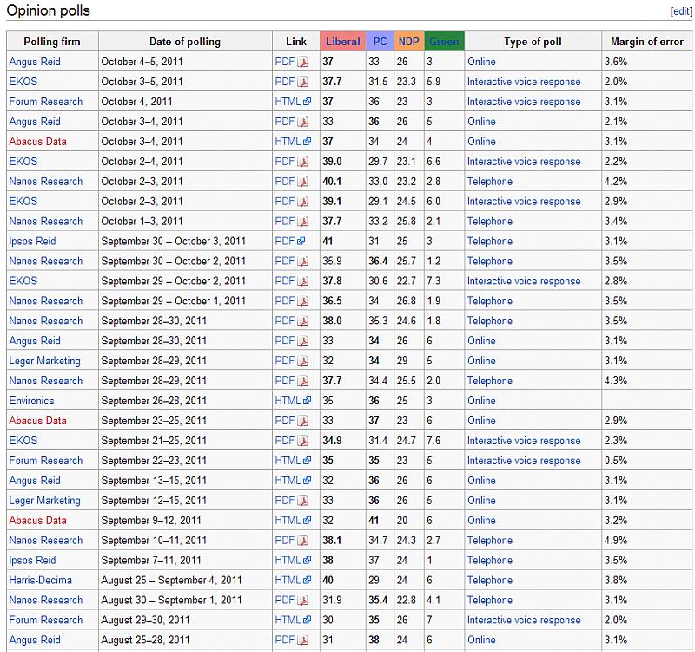Click Interactive voice response in EKOS October 2–4 row

click(x=524, y=162)
